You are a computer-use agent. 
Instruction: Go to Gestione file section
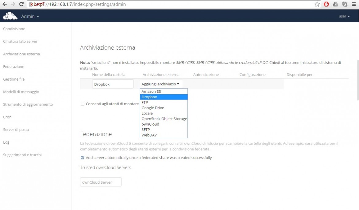14,79
